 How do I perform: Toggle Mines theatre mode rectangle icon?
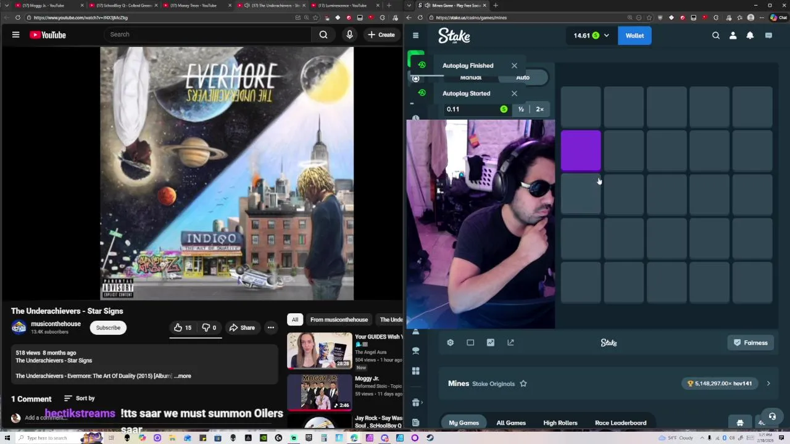(x=470, y=343)
